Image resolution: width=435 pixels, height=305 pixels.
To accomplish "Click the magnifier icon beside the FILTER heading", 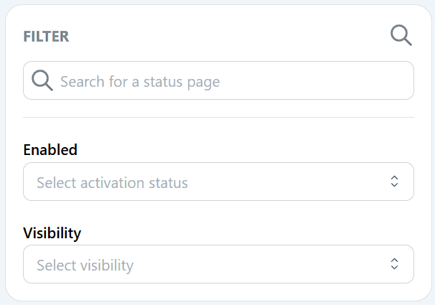I will pyautogui.click(x=401, y=35).
